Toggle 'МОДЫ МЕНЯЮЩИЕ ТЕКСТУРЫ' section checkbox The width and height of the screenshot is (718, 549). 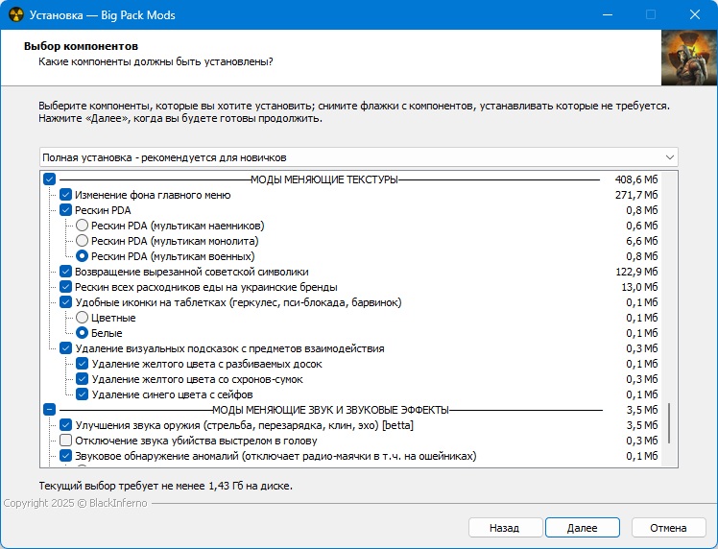(x=50, y=179)
